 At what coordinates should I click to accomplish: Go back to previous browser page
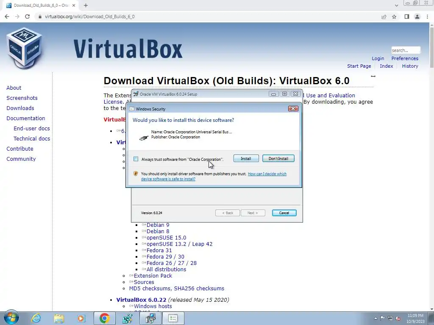(7, 17)
